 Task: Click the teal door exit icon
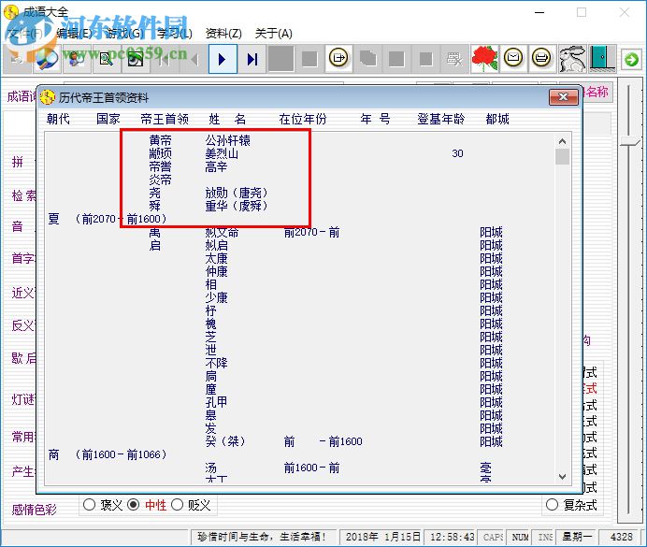coord(602,58)
